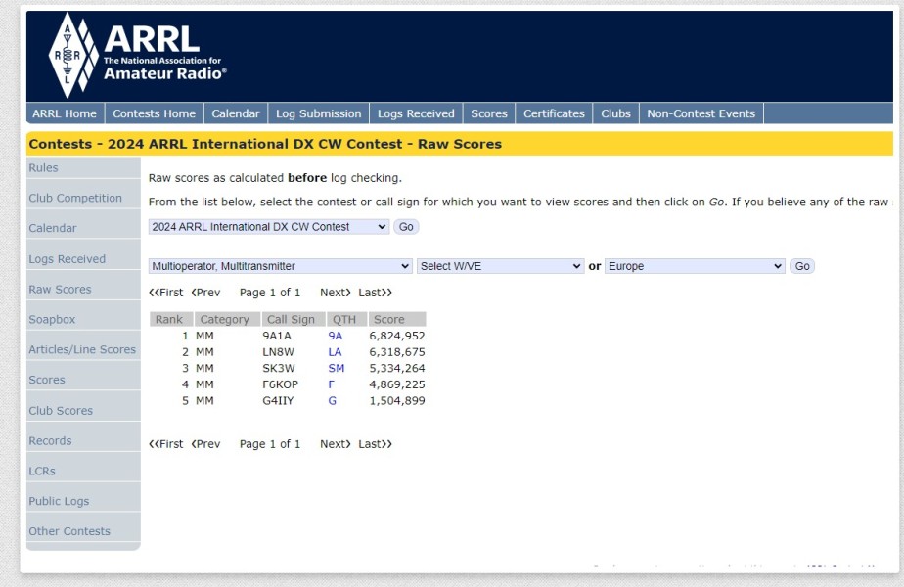Open Raw Scores in the sidebar
904x587 pixels.
pyautogui.click(x=60, y=289)
